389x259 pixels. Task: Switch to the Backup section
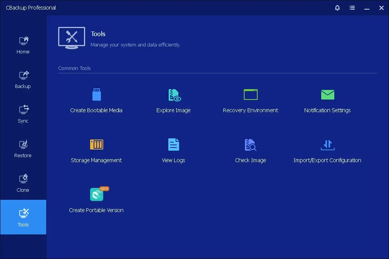pyautogui.click(x=23, y=80)
